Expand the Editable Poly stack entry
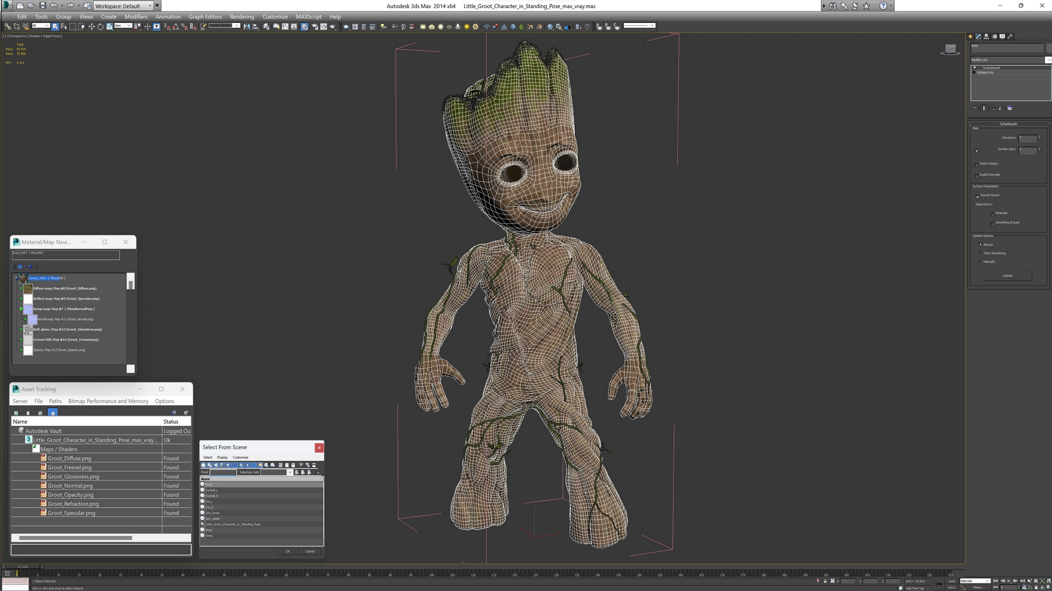1052x591 pixels. 974,72
